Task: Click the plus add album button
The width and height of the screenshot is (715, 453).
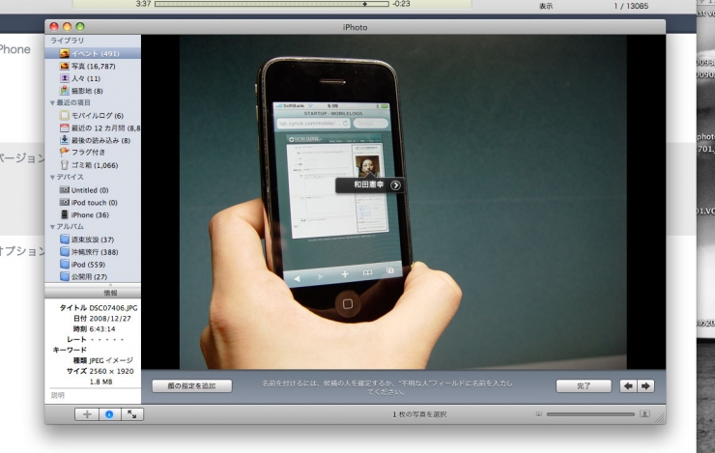Action: click(87, 414)
